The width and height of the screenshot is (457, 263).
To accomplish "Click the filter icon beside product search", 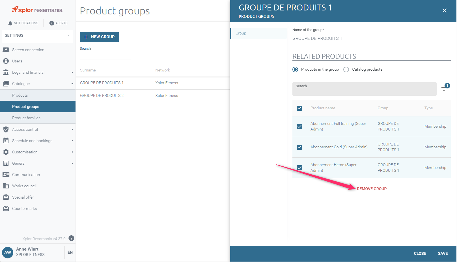I will 444,89.
